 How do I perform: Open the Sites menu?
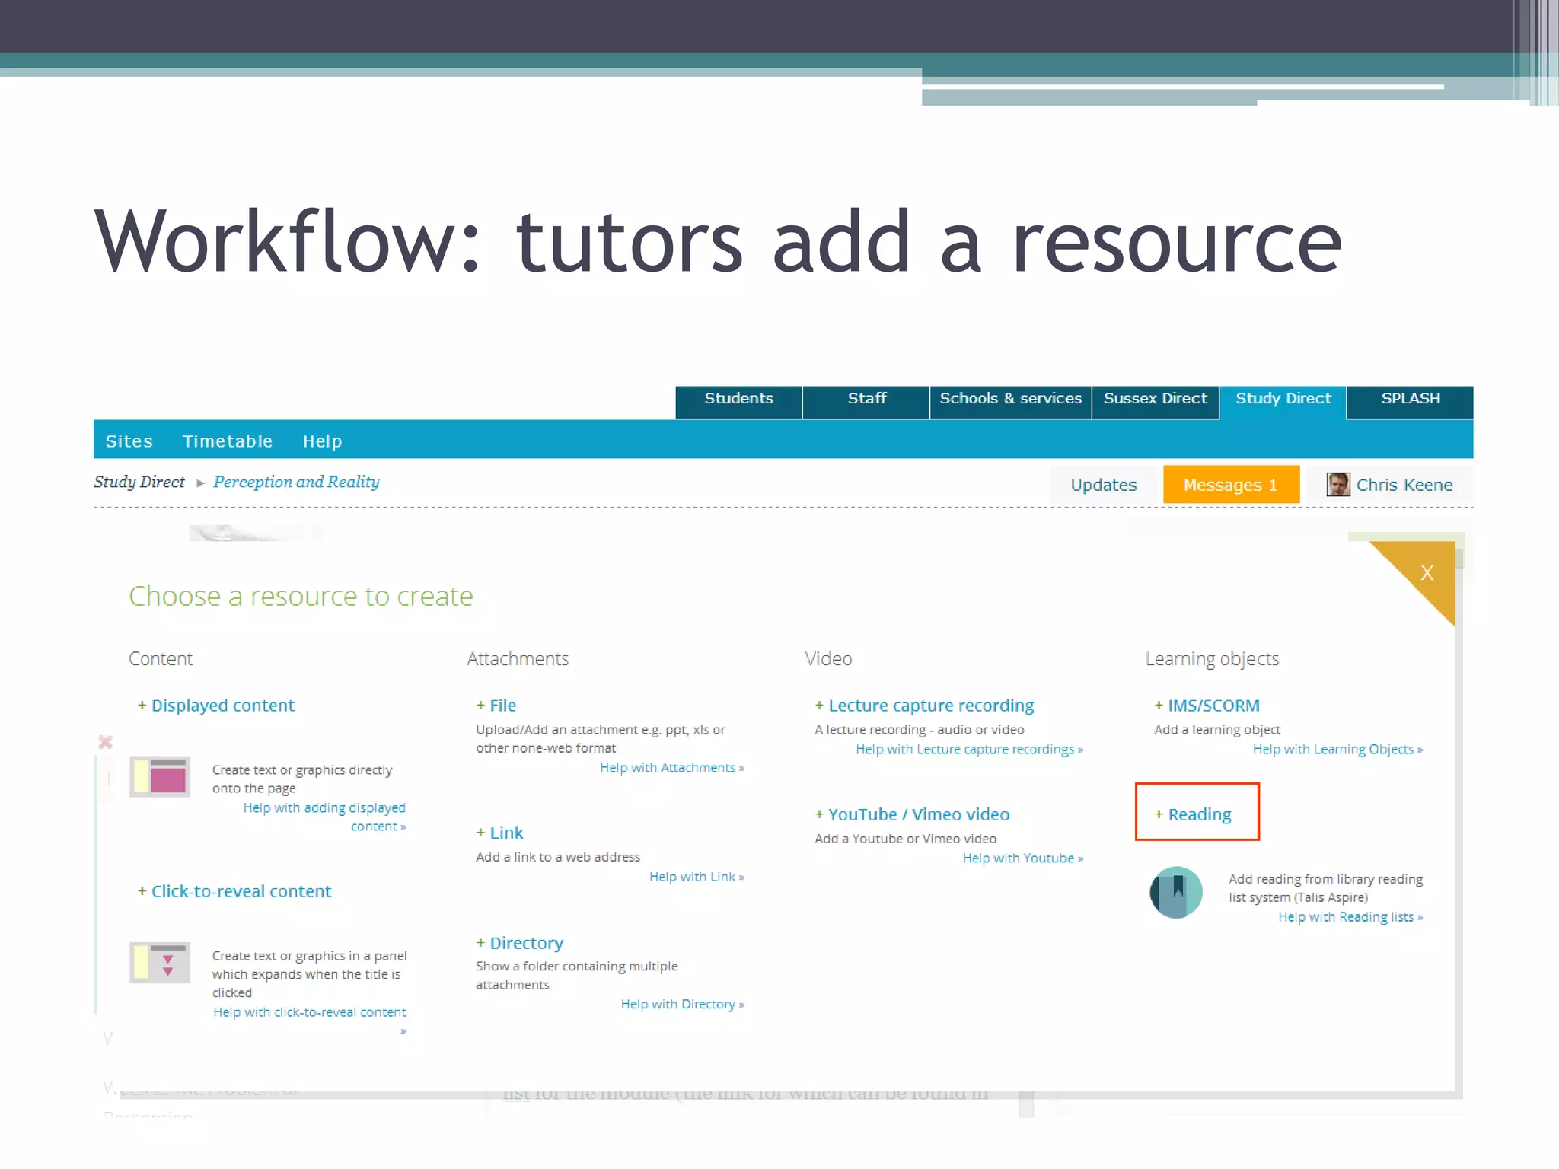129,441
